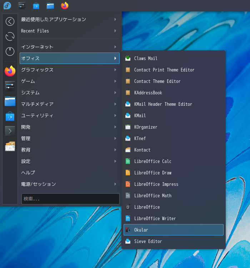
Task: Launch KMail Header Theme Editor
Action: point(174,104)
